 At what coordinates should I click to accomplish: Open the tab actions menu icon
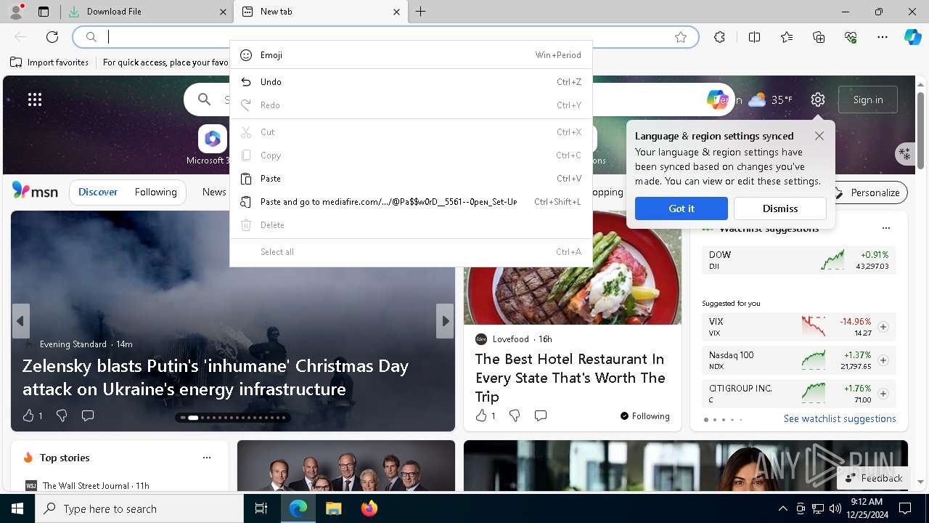click(x=44, y=12)
